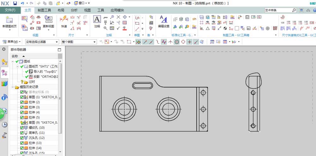Toggle checkbox for 简单孔 (11) feature
The image size is (316, 156).
[x=21, y=133]
